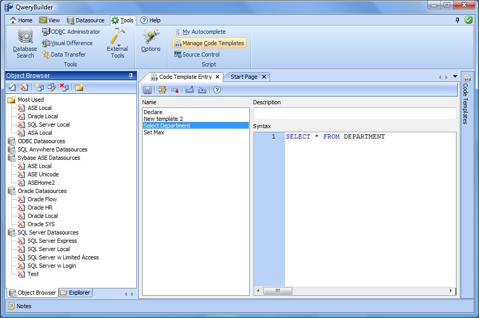Image resolution: width=479 pixels, height=318 pixels.
Task: Select Explorer tab at bottom
Action: [76, 293]
